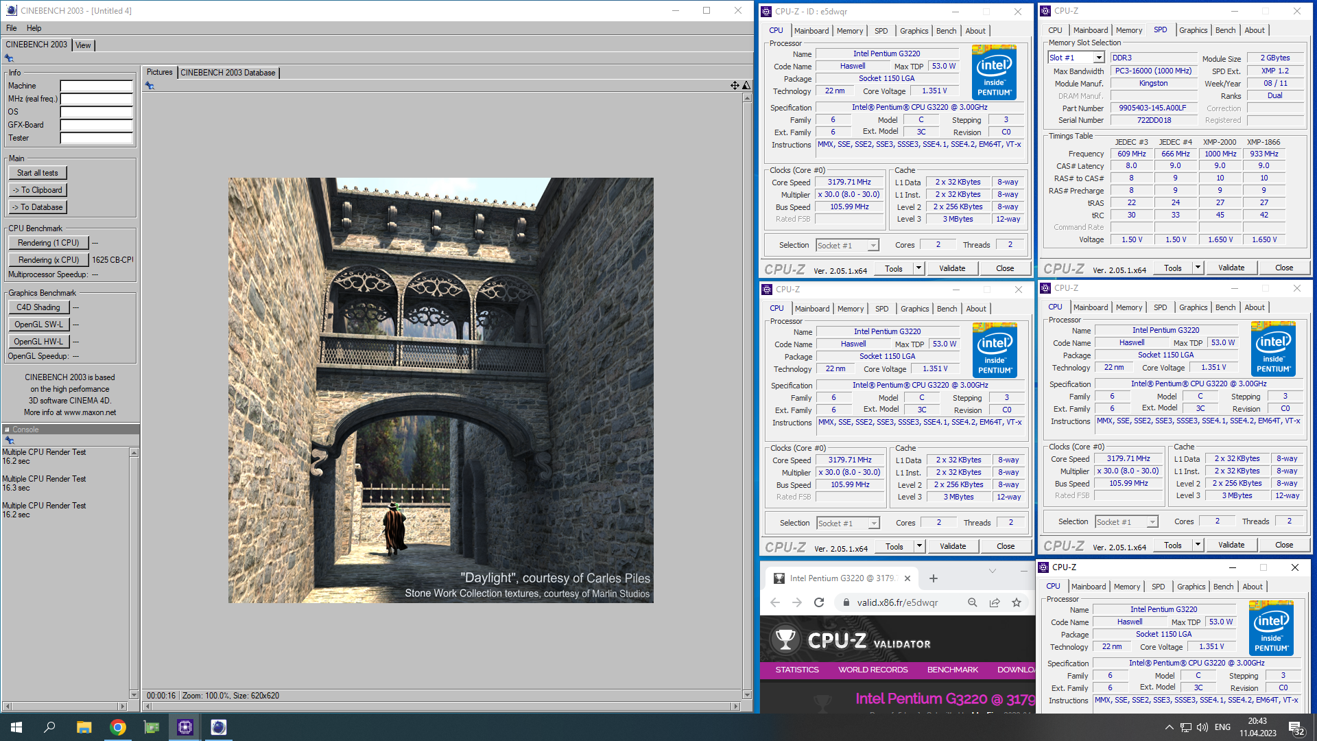Open Slot #1 memory slot dropdown
This screenshot has height=741, width=1317.
(x=1099, y=58)
